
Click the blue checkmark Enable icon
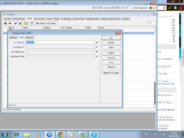pos(16,23)
